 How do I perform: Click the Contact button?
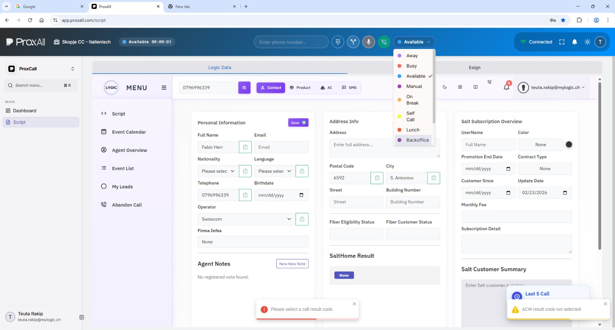271,87
